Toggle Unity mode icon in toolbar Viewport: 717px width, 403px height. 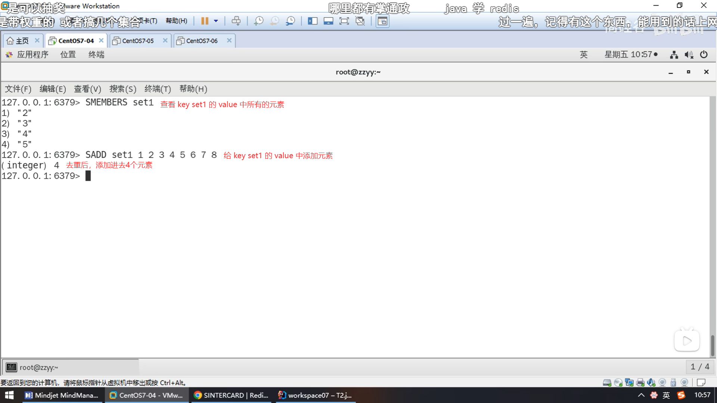360,21
